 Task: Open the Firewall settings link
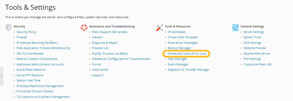(x=22, y=37)
